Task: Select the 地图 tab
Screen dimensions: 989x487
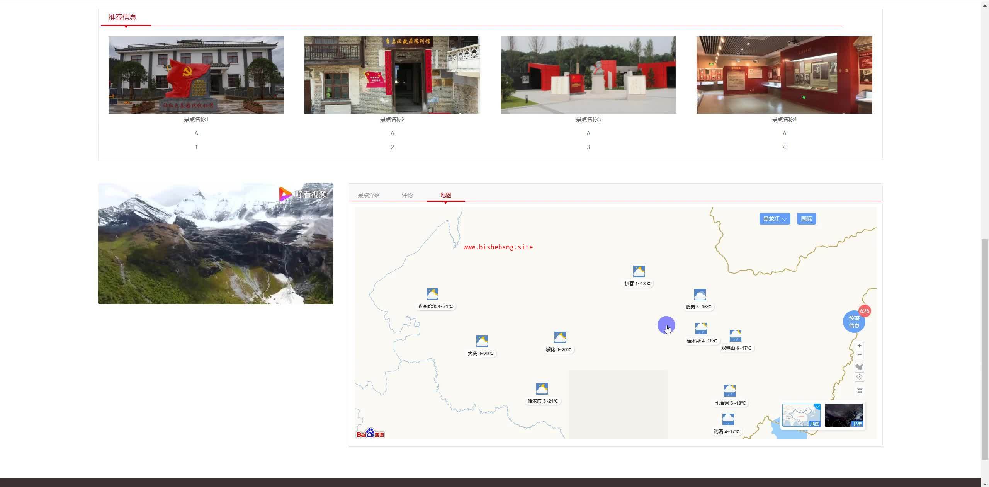Action: pyautogui.click(x=445, y=195)
